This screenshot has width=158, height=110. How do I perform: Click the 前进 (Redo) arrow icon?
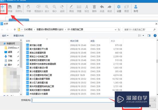pyautogui.click(x=110, y=9)
